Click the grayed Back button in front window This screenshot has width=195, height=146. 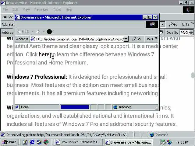(23, 32)
